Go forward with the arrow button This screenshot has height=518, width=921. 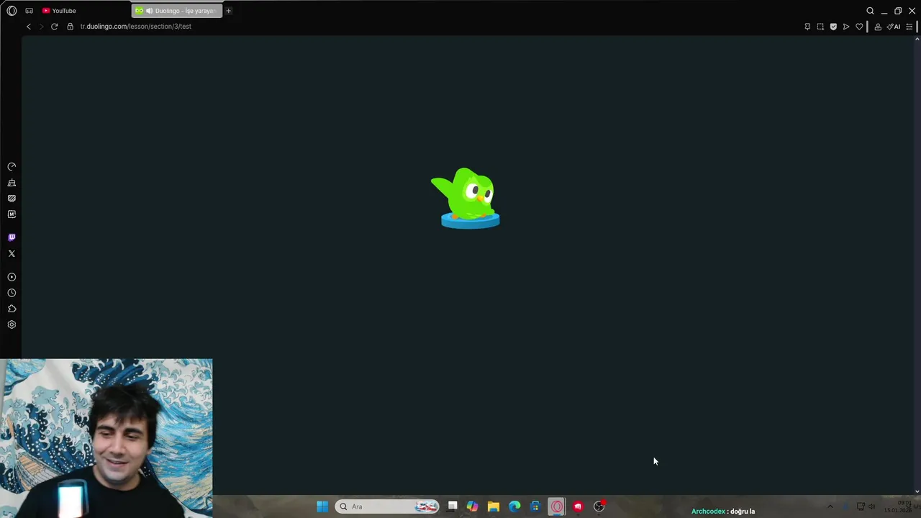[x=41, y=27]
